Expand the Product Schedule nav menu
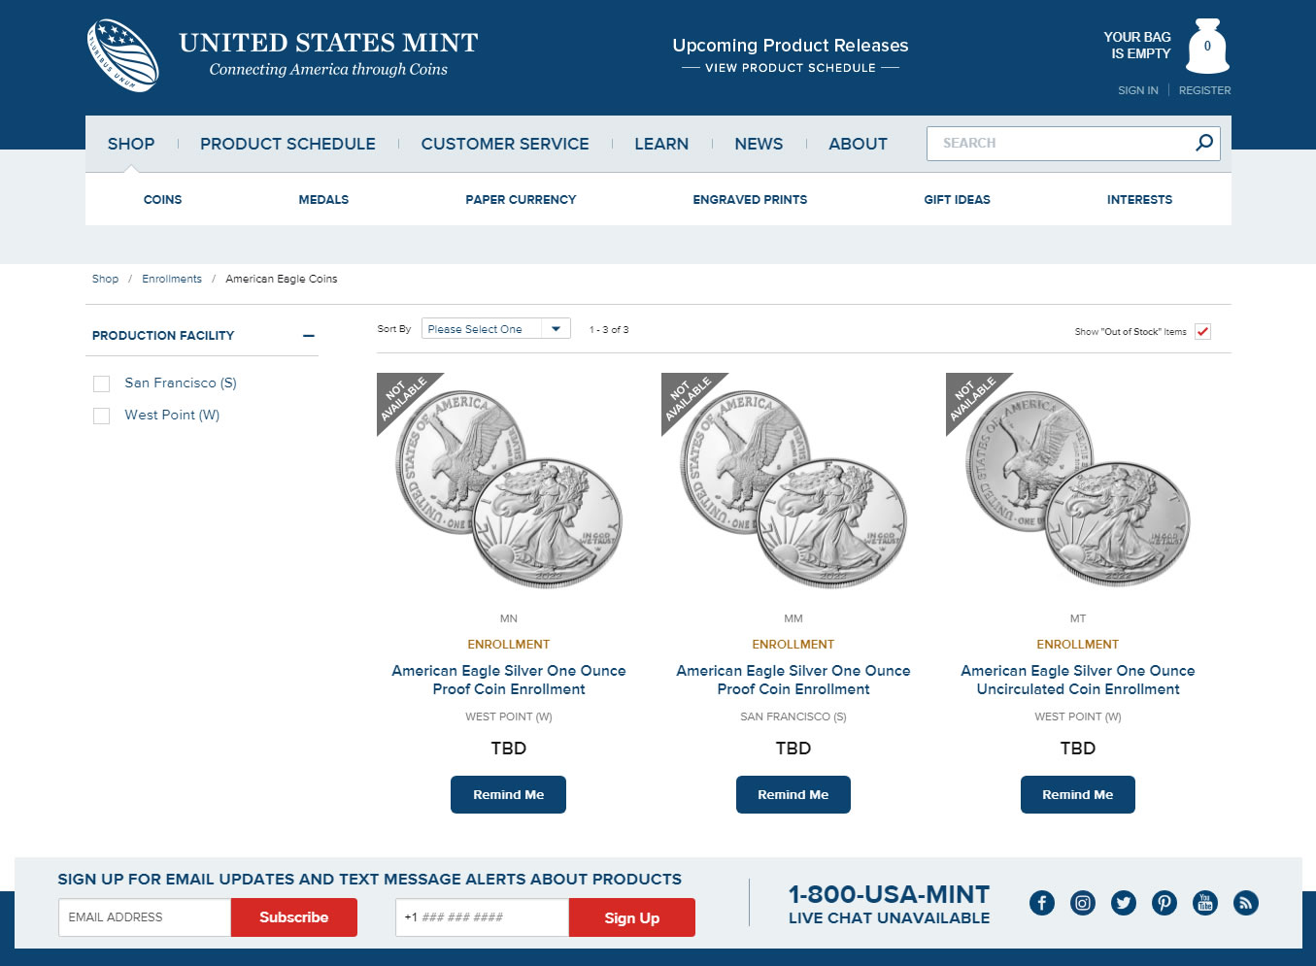 point(287,144)
